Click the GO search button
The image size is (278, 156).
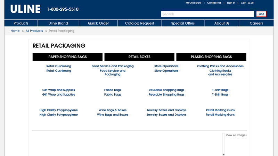point(261,14)
